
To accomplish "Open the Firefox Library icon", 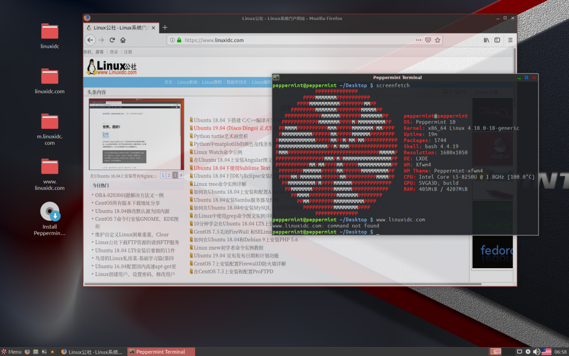I will [486, 40].
